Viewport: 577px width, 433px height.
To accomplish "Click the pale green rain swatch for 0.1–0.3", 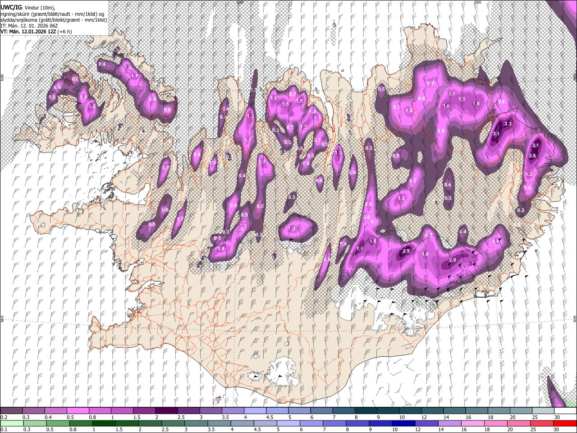I will 11,423.
